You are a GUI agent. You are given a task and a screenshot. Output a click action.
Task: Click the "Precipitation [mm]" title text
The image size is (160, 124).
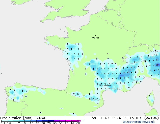[16, 118]
